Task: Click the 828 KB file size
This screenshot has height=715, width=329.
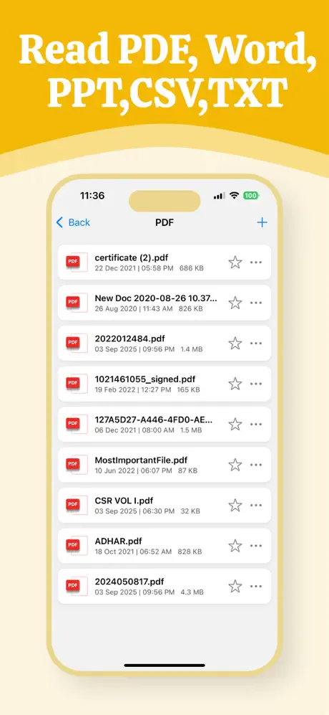Action: pyautogui.click(x=190, y=551)
